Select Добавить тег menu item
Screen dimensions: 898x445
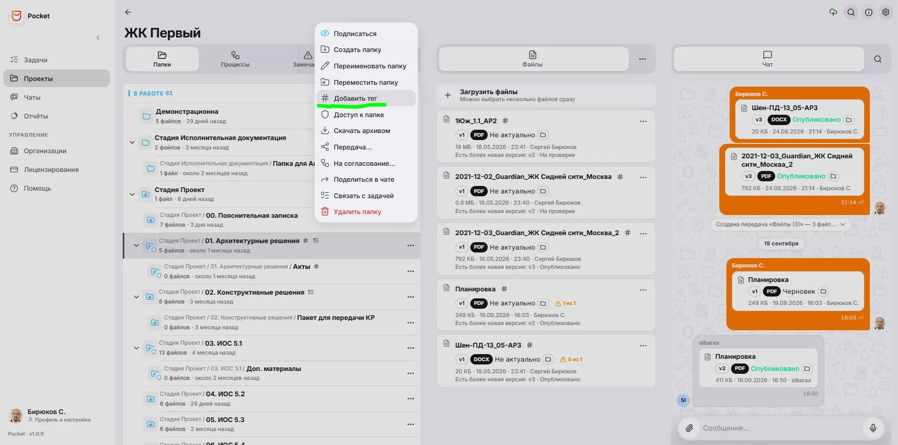(x=366, y=98)
